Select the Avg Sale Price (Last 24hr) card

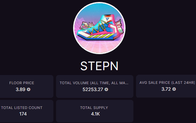[166, 86]
